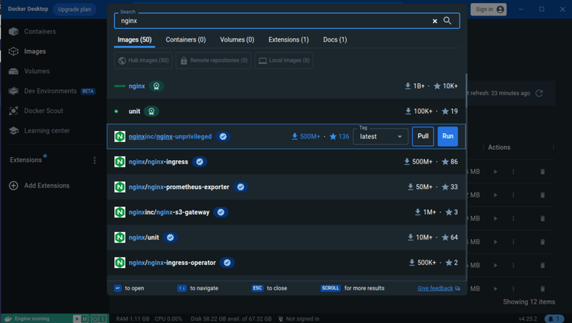Image resolution: width=572 pixels, height=323 pixels.
Task: Click the refresh icon by last refresh
Action: pos(539,93)
